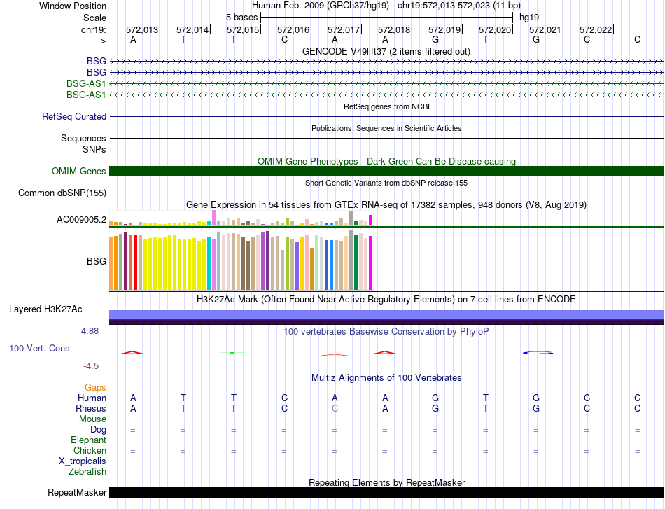Image resolution: width=665 pixels, height=509 pixels.
Task: Click the dark green OMIM Genes bar
Action: click(x=386, y=171)
